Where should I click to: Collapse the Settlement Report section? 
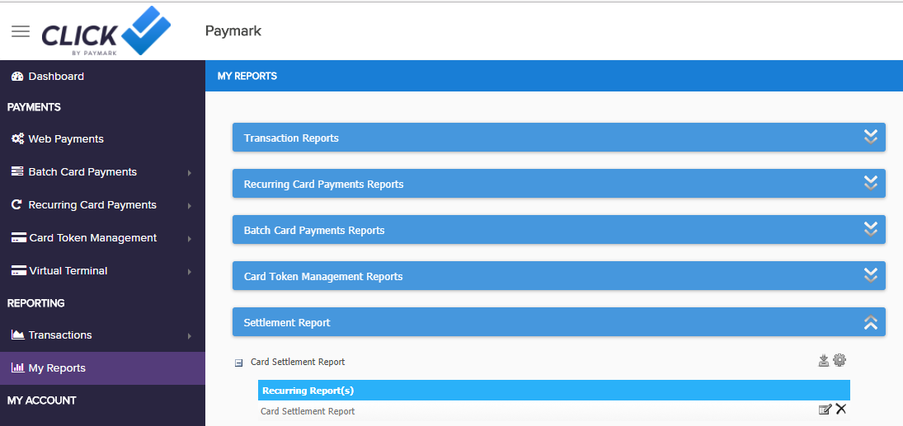click(x=558, y=322)
